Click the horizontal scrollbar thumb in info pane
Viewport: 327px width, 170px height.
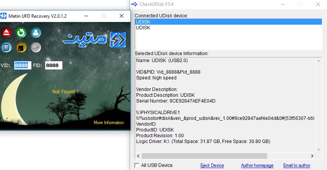coord(204,156)
